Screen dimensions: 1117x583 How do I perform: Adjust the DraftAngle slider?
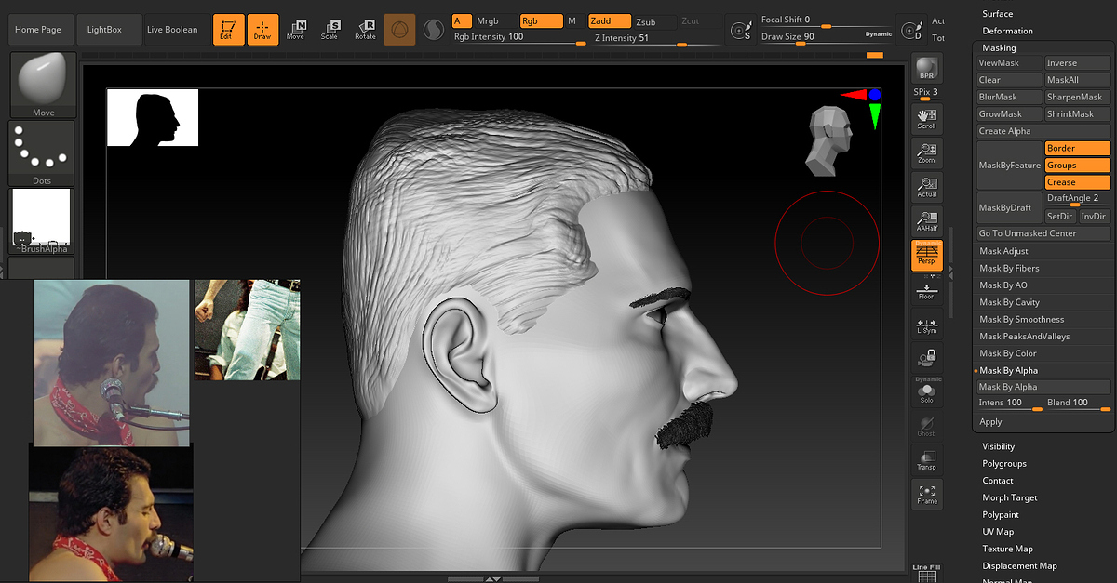pyautogui.click(x=1077, y=199)
